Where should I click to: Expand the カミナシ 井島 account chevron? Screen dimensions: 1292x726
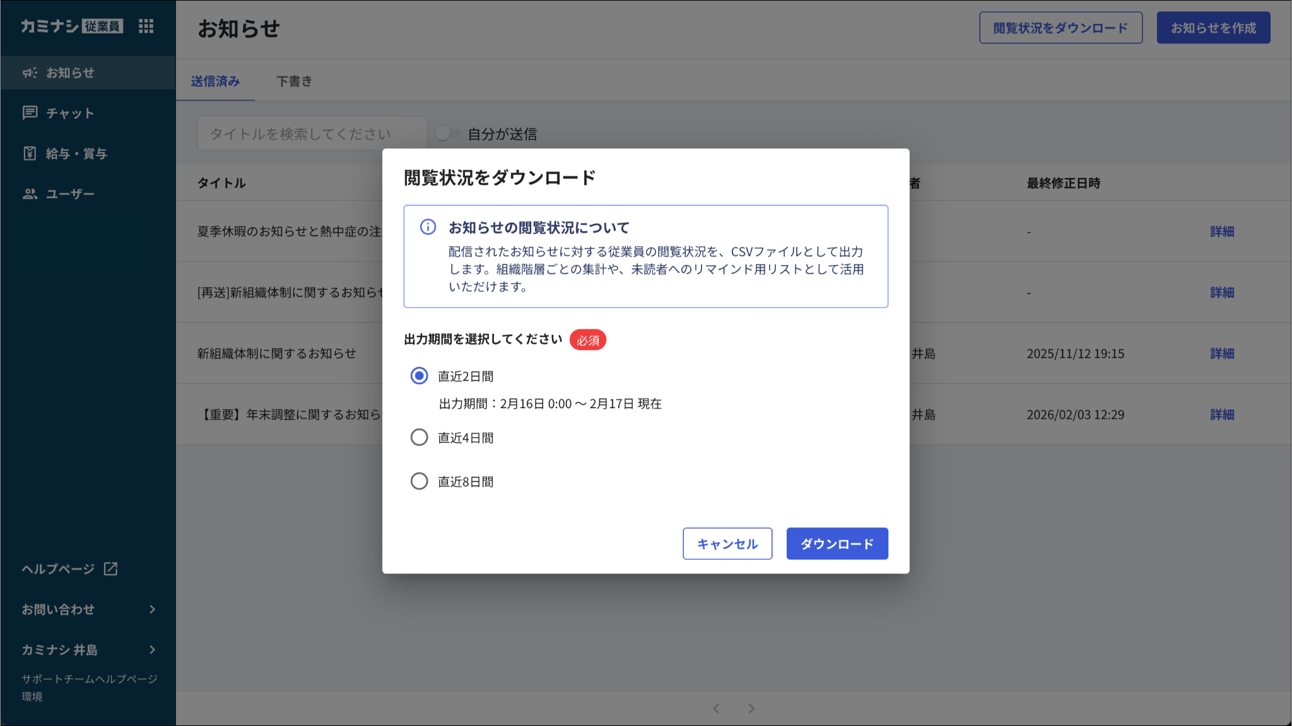152,650
